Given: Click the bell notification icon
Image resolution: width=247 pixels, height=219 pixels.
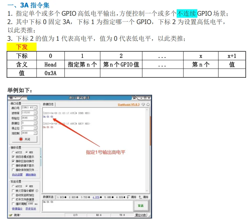Looking at the screenshot, I should (x=148, y=104).
